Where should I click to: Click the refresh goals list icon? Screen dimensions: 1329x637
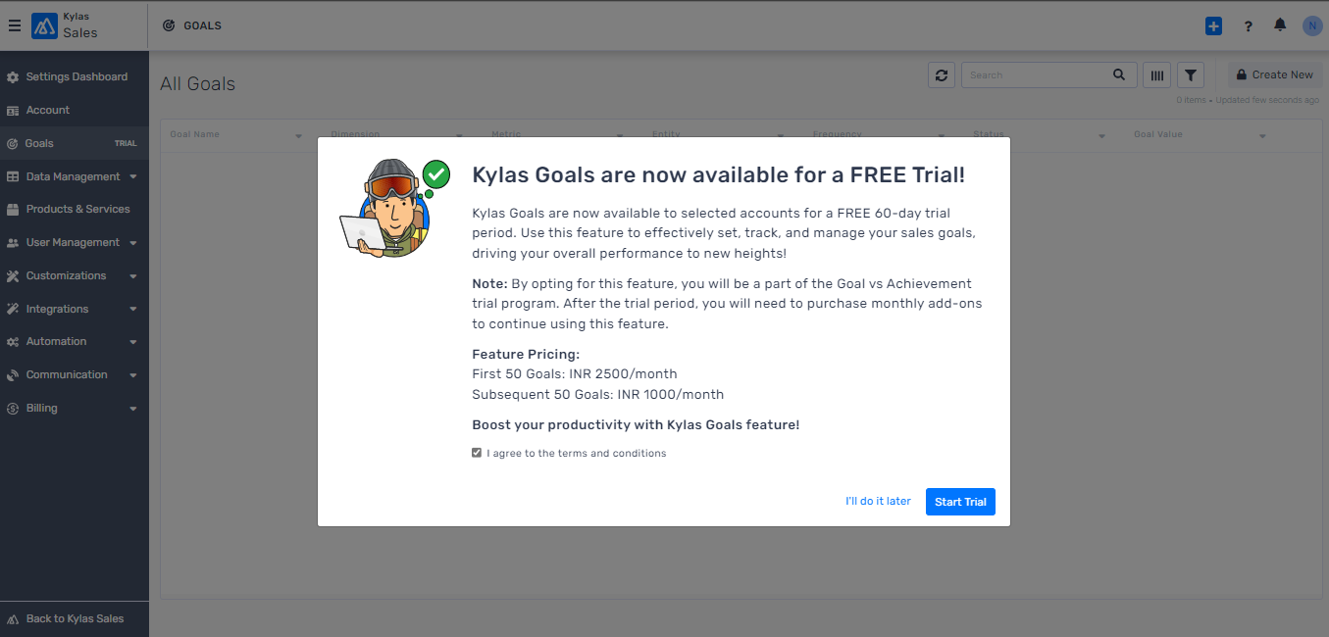coord(942,74)
